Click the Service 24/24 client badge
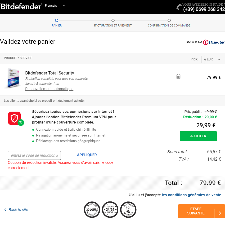 110,209
